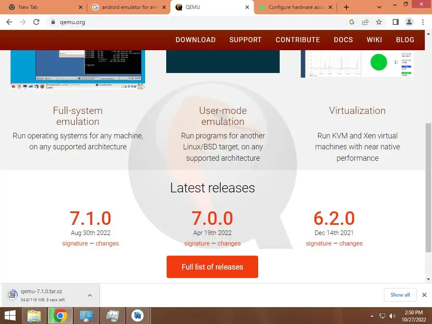
Task: Bookmark this page with the star
Action: 379,22
